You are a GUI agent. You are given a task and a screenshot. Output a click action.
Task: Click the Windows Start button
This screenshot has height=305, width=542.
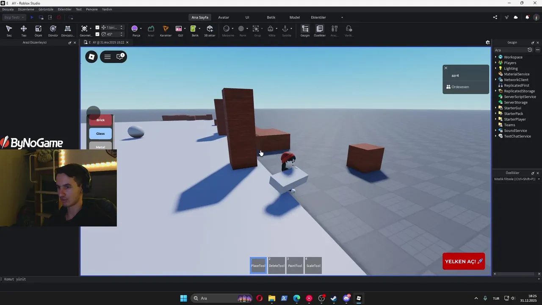pos(183,298)
